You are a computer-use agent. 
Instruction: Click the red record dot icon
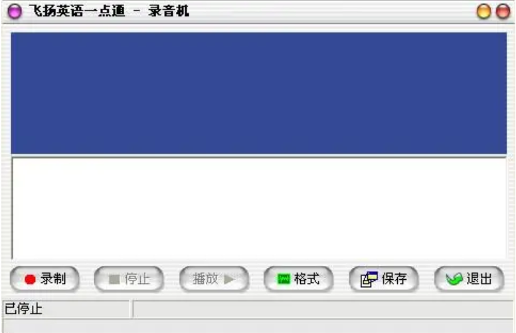[x=30, y=279]
